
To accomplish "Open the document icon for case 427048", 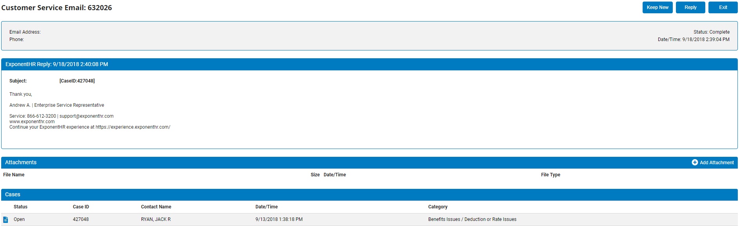I will tap(5, 219).
